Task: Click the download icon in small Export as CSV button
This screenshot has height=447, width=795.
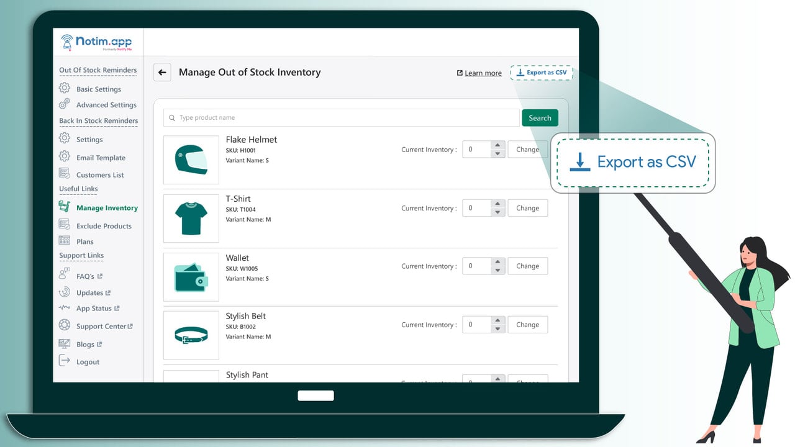Action: [x=520, y=73]
